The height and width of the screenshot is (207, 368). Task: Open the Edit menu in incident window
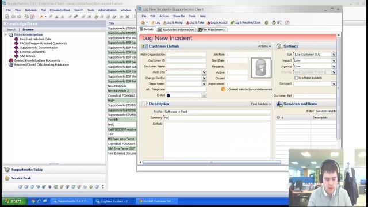[x=152, y=16]
